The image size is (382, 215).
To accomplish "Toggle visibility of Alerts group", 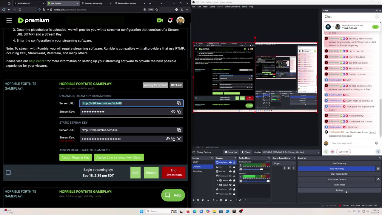I will click(230, 180).
